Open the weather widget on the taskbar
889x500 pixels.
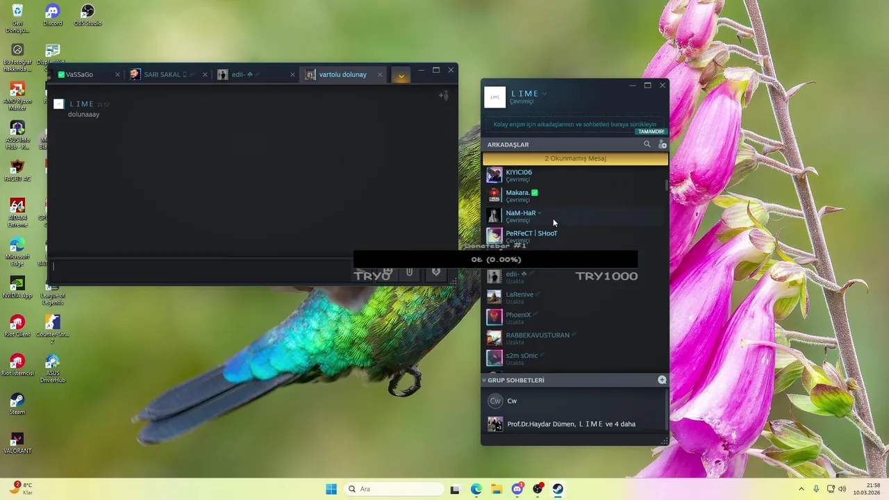21,489
